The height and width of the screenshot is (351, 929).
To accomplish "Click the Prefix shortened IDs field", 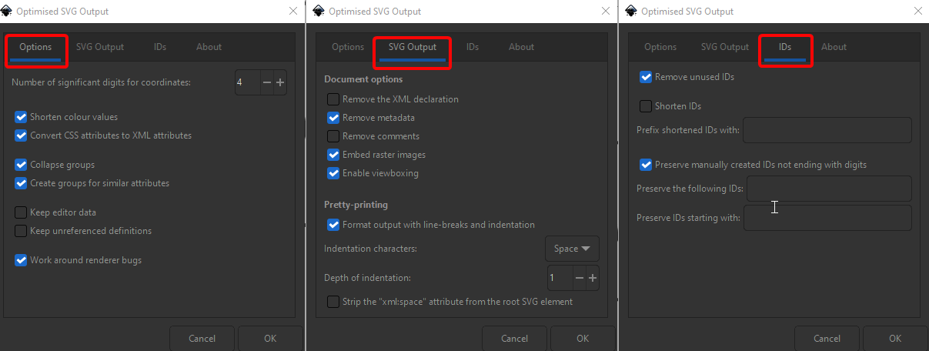I will click(x=827, y=130).
